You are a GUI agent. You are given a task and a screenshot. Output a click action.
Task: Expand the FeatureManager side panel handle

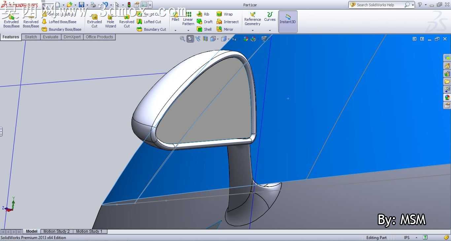tap(1, 132)
